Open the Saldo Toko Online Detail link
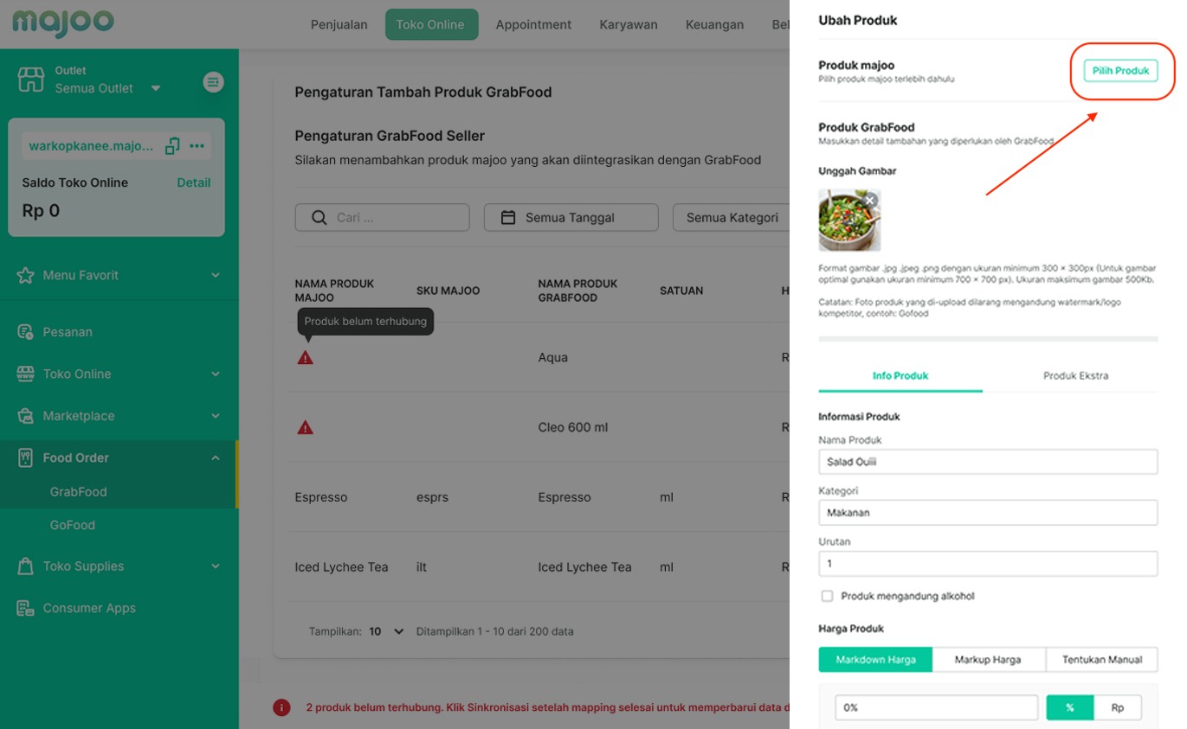The width and height of the screenshot is (1187, 729). coord(194,182)
